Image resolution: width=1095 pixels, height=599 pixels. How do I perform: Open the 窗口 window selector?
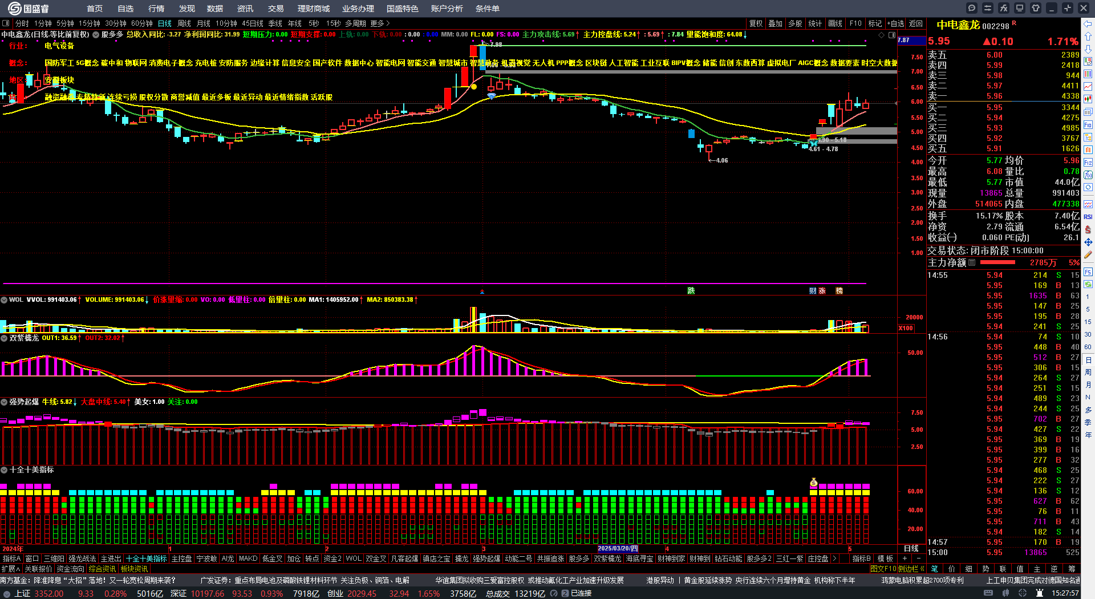coord(32,558)
